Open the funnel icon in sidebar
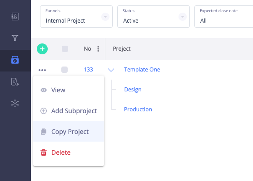This screenshot has height=181, width=253. 15,38
